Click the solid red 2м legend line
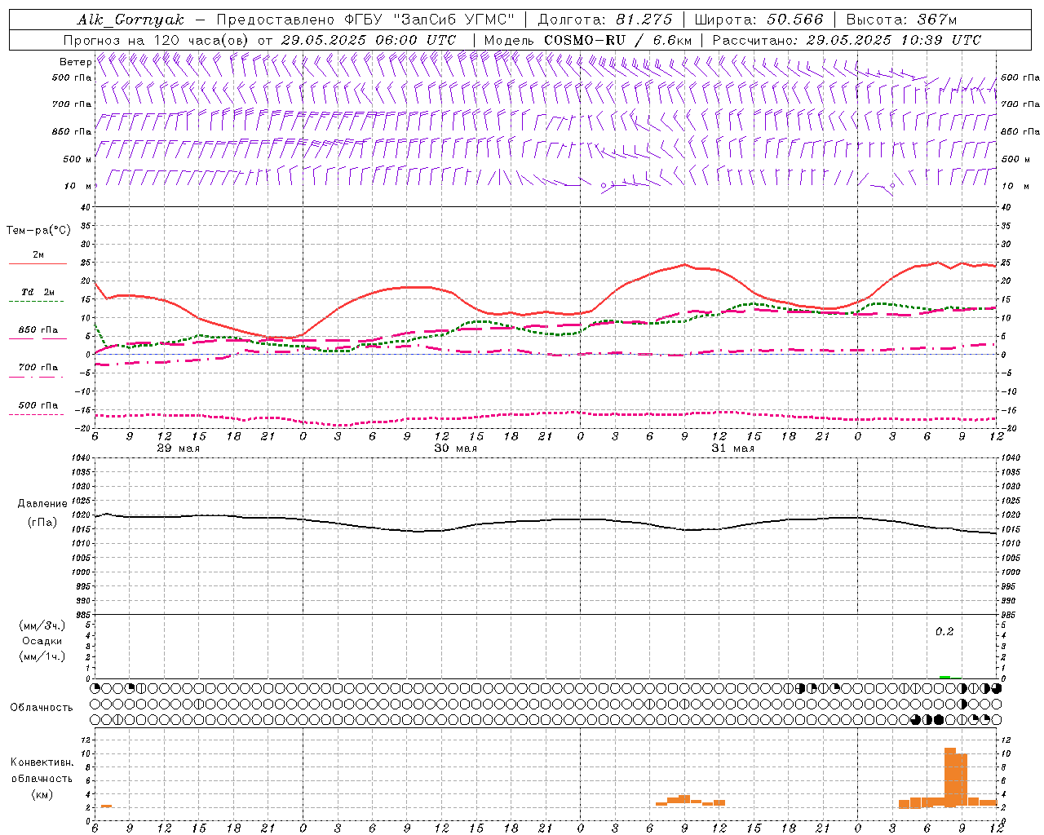The height and width of the screenshot is (835, 1044). (x=38, y=263)
